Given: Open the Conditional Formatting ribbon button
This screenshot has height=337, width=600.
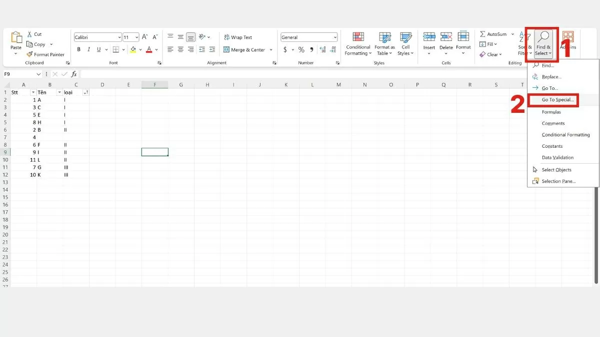Looking at the screenshot, I should [x=358, y=43].
